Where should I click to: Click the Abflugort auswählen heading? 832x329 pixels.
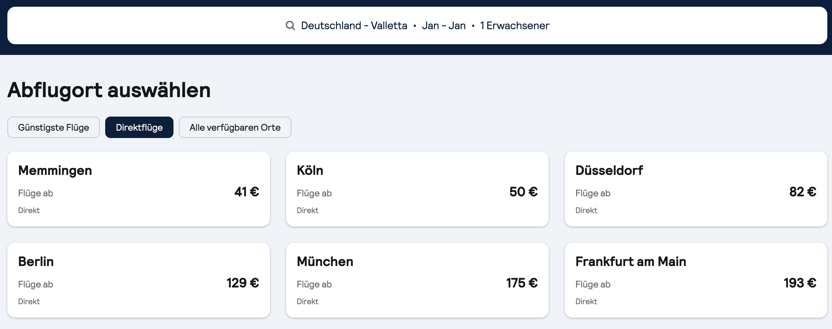tap(109, 90)
